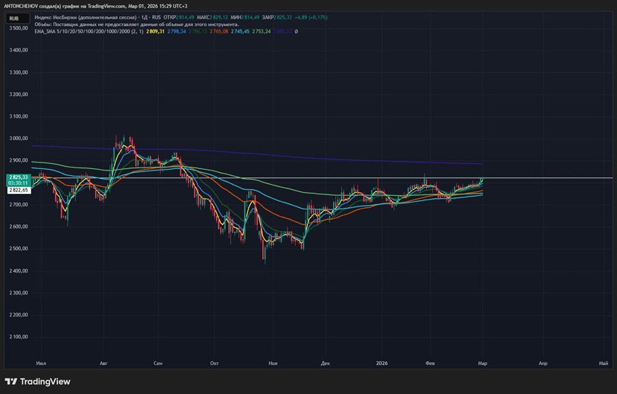Click the TradingView logo icon
Viewport: 617px width, 394px height.
pyautogui.click(x=12, y=381)
